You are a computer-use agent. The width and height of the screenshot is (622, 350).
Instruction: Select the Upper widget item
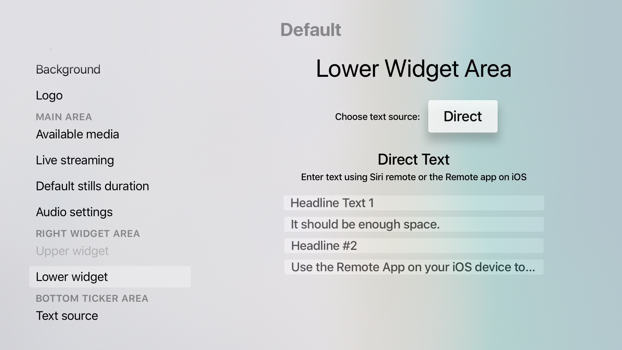point(72,251)
